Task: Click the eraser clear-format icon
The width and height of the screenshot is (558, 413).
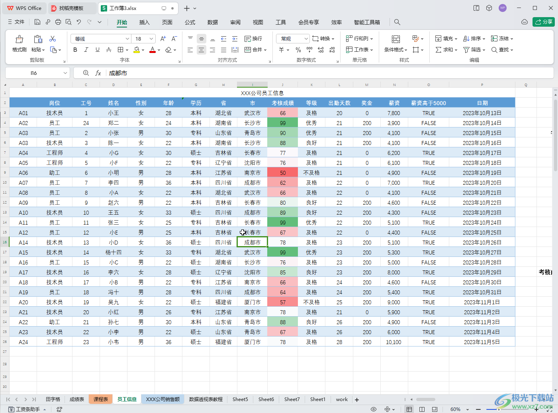Action: click(168, 50)
